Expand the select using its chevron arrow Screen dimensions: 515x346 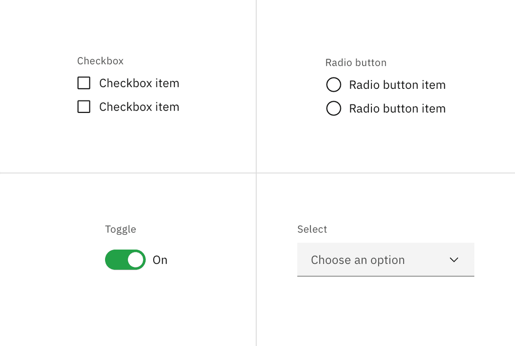click(x=454, y=260)
